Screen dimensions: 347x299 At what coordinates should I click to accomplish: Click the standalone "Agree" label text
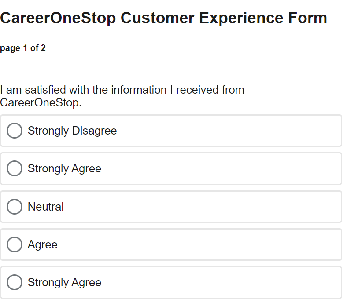coord(43,244)
